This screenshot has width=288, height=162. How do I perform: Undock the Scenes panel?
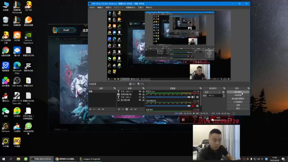point(114,88)
